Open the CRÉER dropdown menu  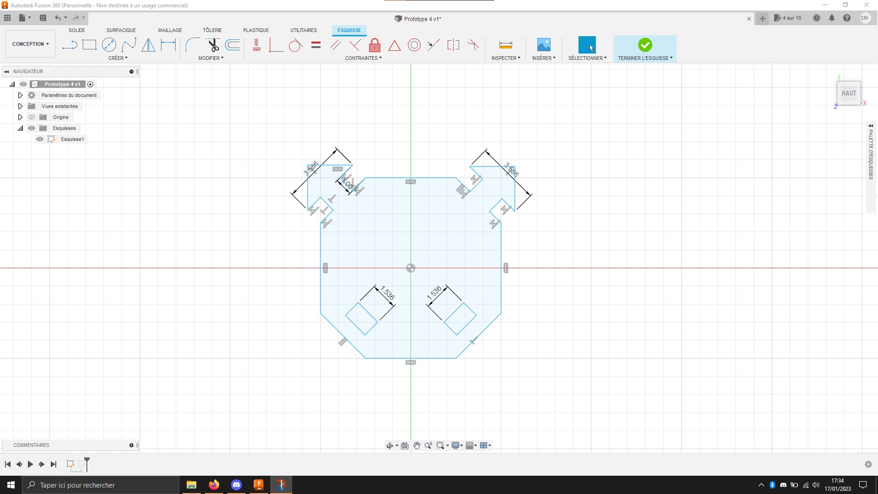tap(118, 58)
